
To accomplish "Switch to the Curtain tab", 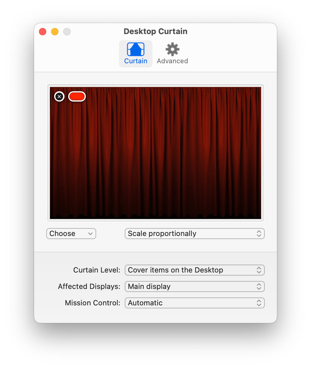I will pyautogui.click(x=136, y=54).
